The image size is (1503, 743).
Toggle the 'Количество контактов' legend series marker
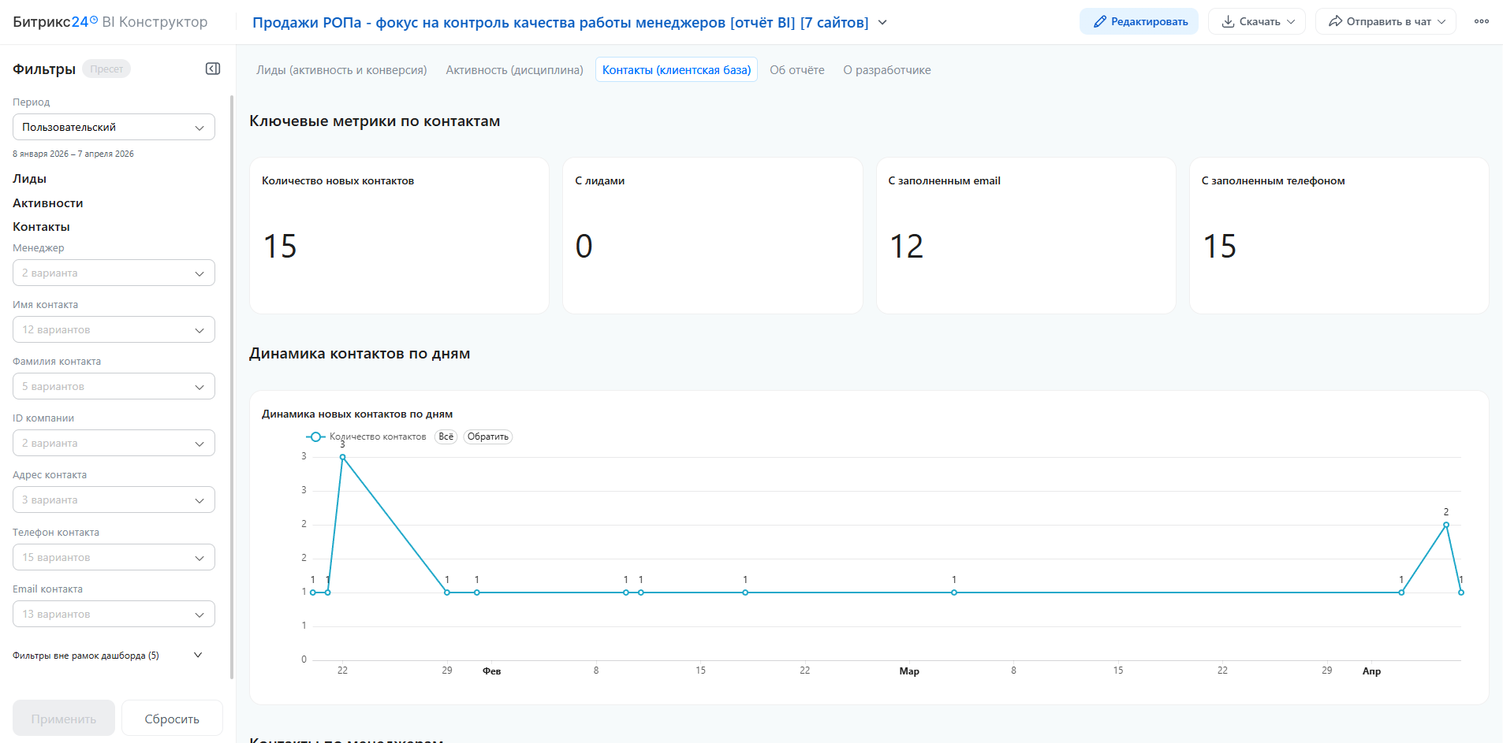[x=315, y=437]
